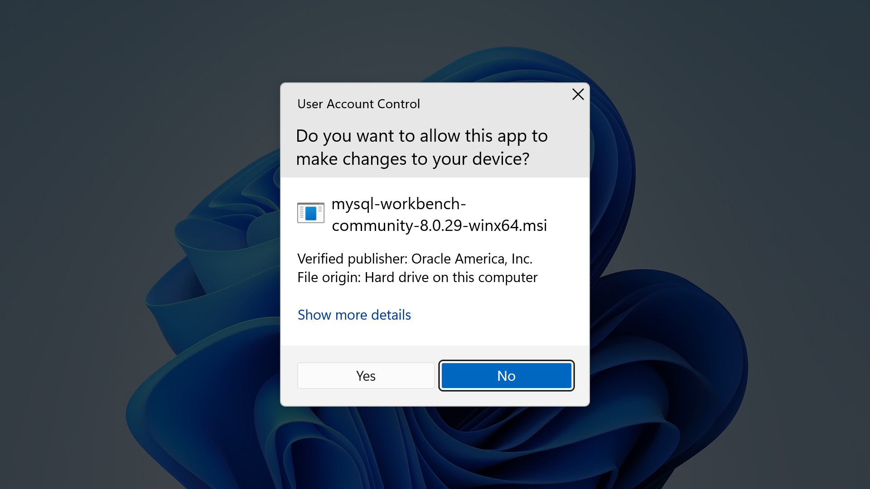Allow the installer by pressing Yes
The height and width of the screenshot is (489, 870).
[x=366, y=376]
